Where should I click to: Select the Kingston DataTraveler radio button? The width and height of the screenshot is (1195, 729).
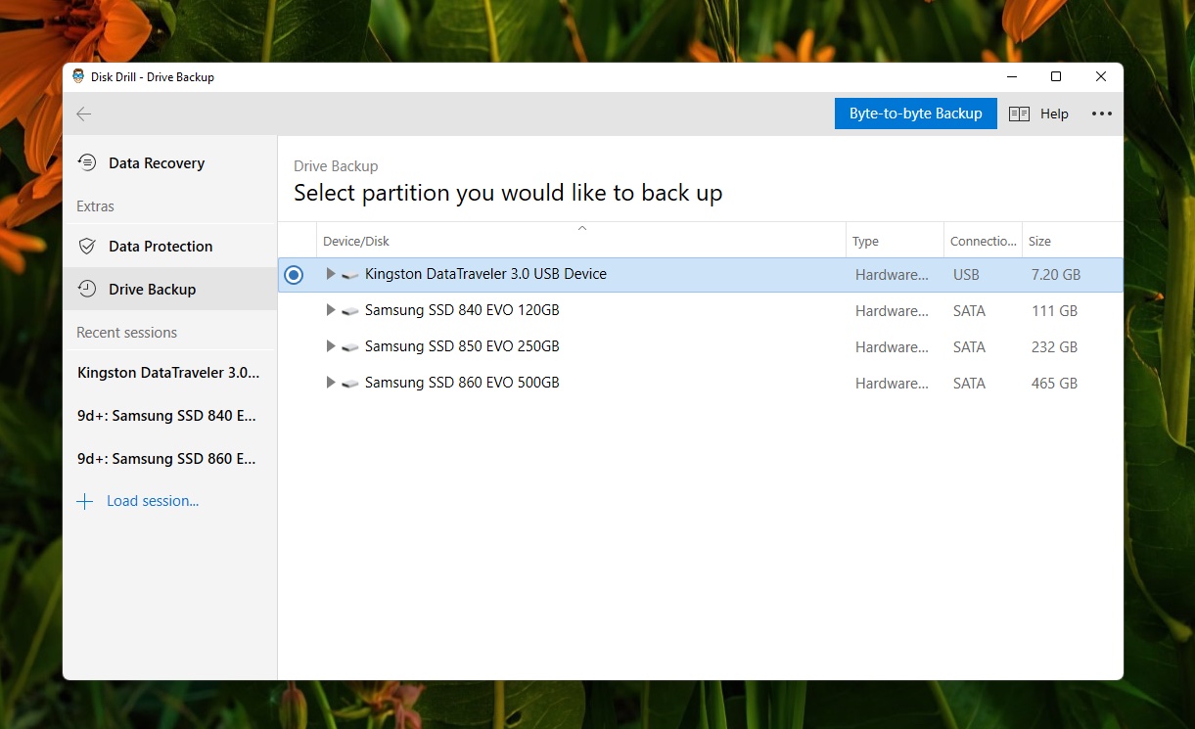[294, 275]
